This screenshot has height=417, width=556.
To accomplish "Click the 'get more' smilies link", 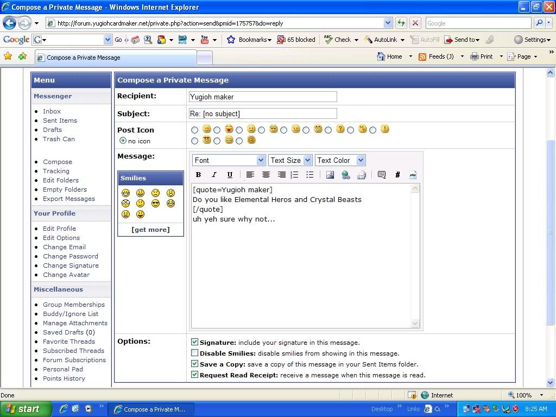I will click(150, 230).
